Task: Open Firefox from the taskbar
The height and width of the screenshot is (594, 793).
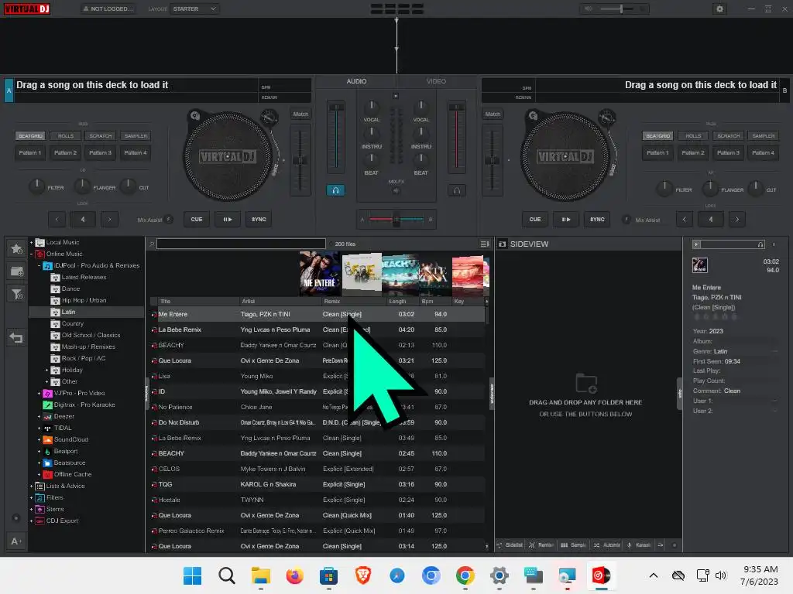Action: point(294,575)
